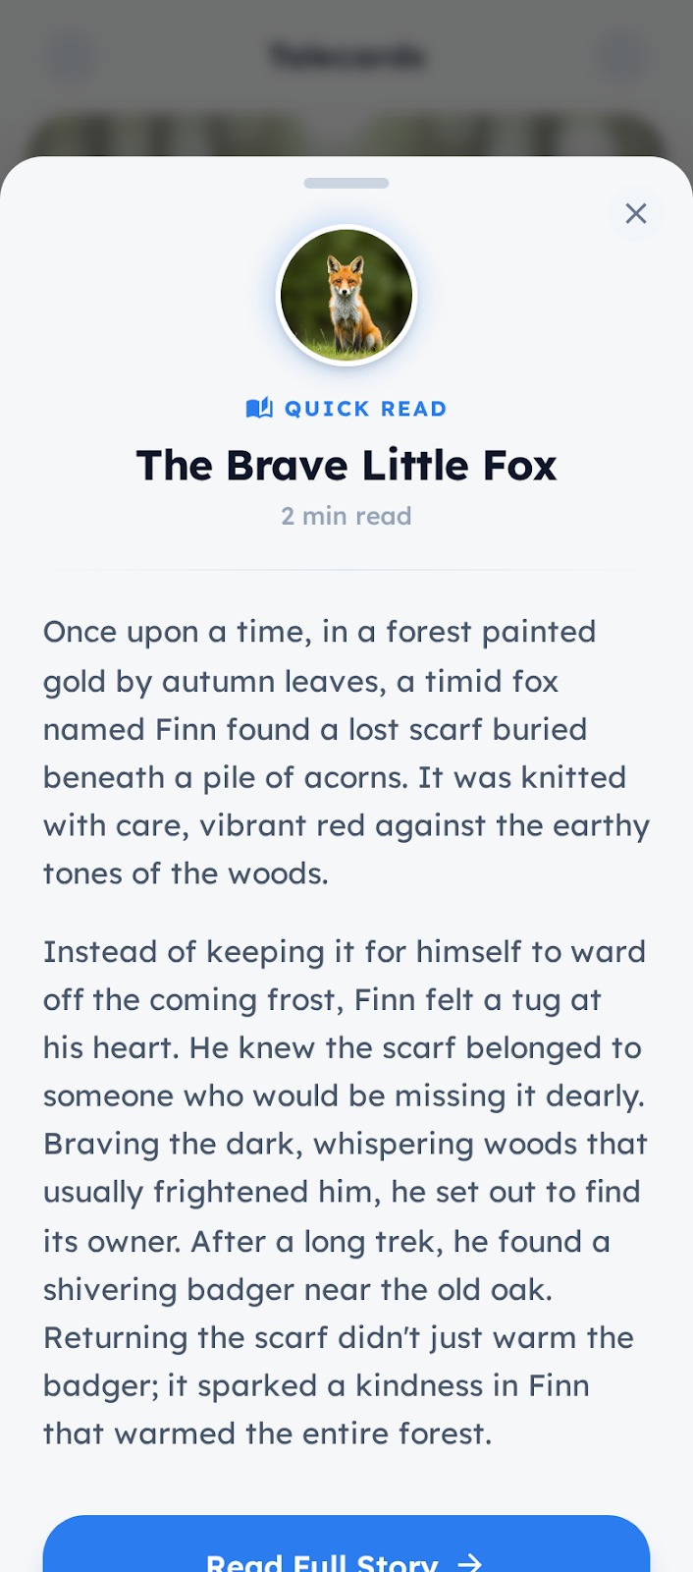Close the story preview sheet
Image resolution: width=693 pixels, height=1572 pixels.
[x=636, y=213]
